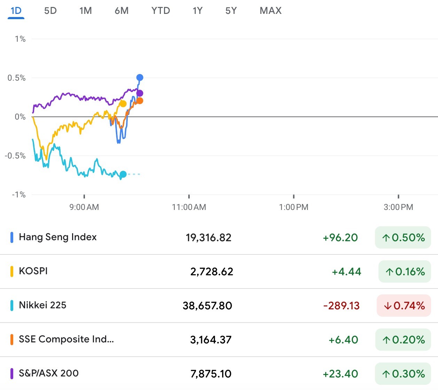Click the up 0.16% change badge
The height and width of the screenshot is (390, 438).
(405, 271)
